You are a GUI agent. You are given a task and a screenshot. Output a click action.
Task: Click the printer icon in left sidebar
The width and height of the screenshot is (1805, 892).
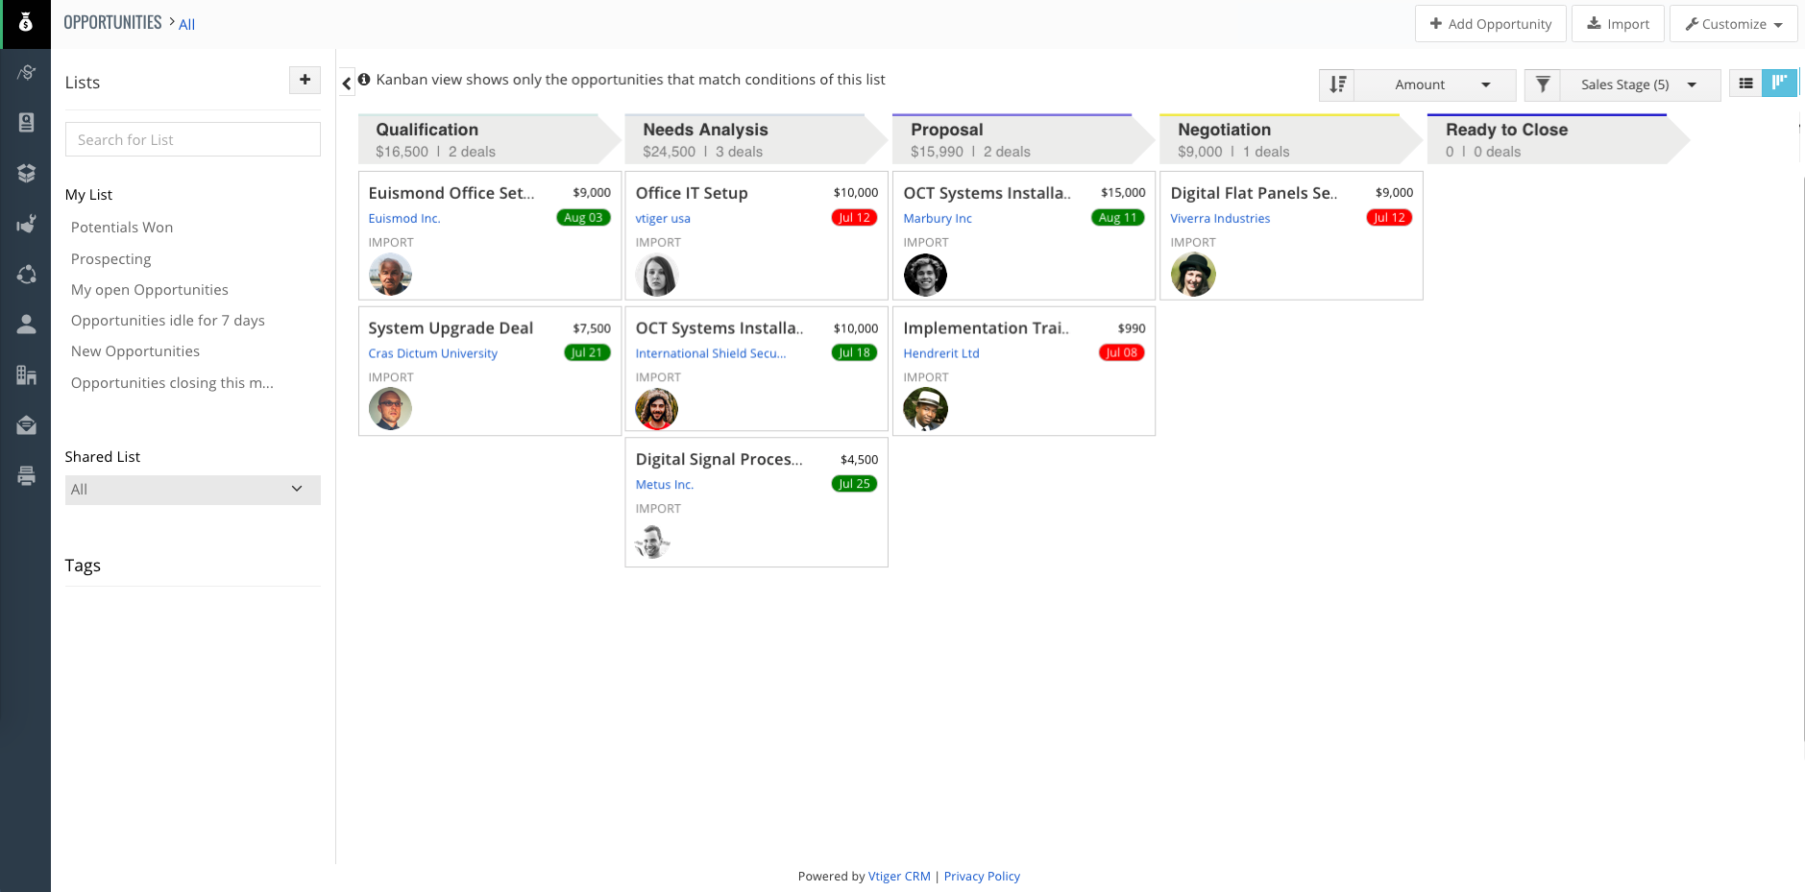(x=26, y=475)
